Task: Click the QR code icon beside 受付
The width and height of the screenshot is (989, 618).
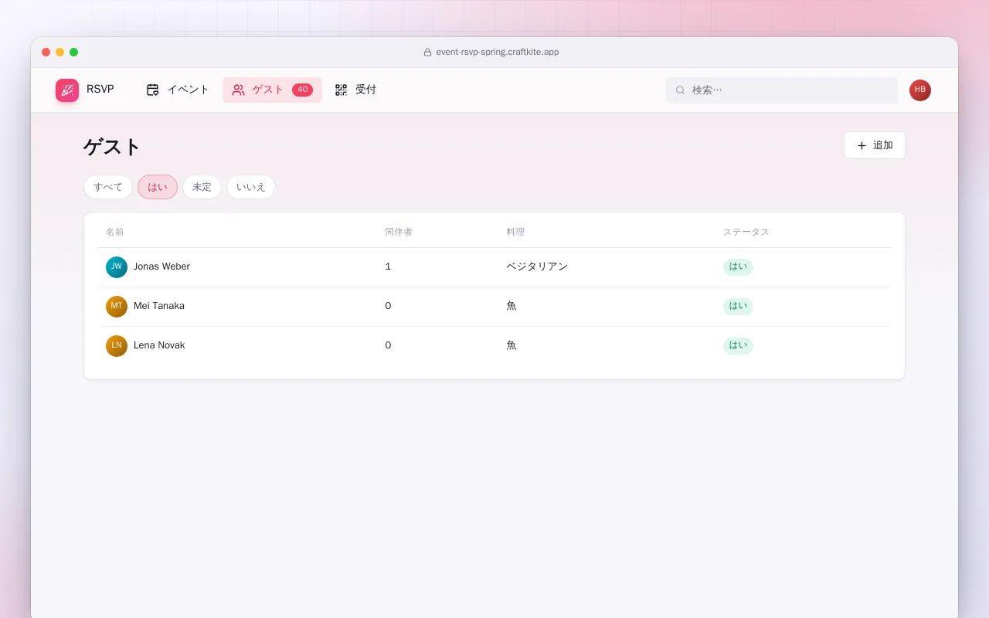Action: click(x=341, y=90)
